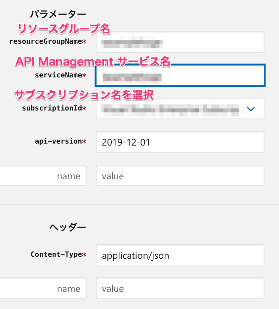
Task: Click the Content-Type required label
Action: [x=58, y=254]
